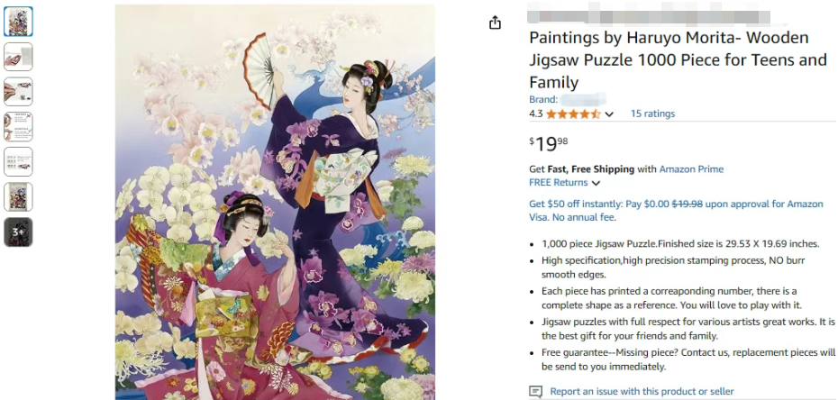Click the Amazon Prime link
The image size is (838, 400).
[x=691, y=169]
